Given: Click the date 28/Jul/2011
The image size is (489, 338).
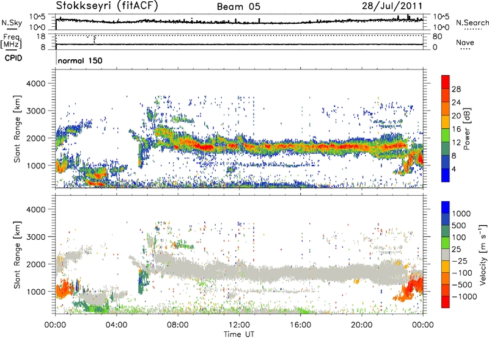Looking at the screenshot, I should pos(392,6).
